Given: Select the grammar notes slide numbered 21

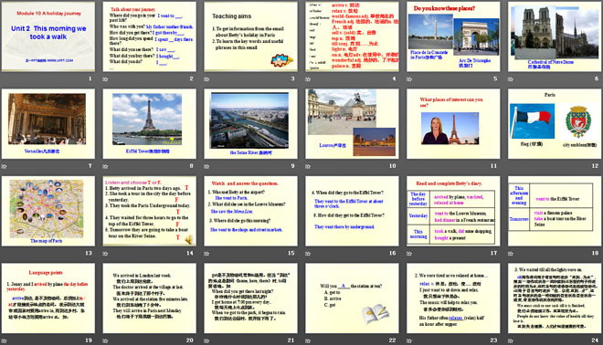Looking at the screenshot, I should pyautogui.click(x=250, y=298).
